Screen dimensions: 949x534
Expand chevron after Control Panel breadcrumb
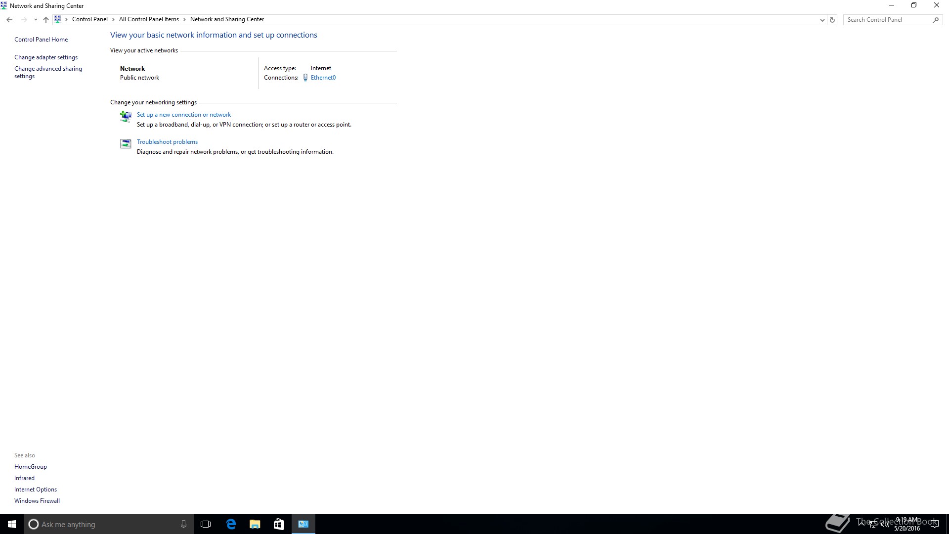point(113,19)
